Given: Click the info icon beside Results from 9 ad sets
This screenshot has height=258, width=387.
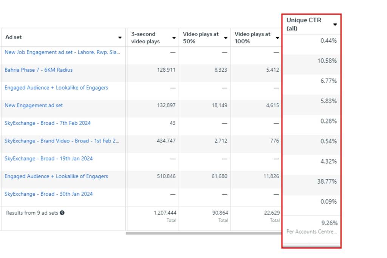Looking at the screenshot, I should pyautogui.click(x=62, y=213).
